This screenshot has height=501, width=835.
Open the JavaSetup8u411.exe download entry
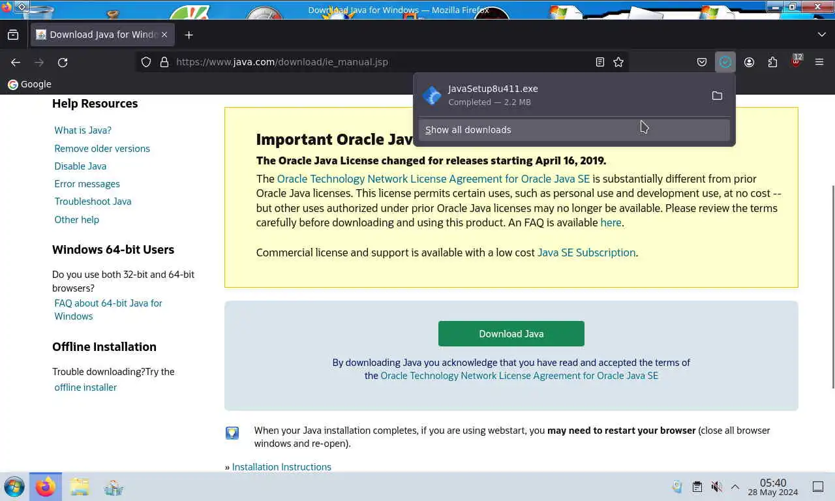pyautogui.click(x=561, y=95)
